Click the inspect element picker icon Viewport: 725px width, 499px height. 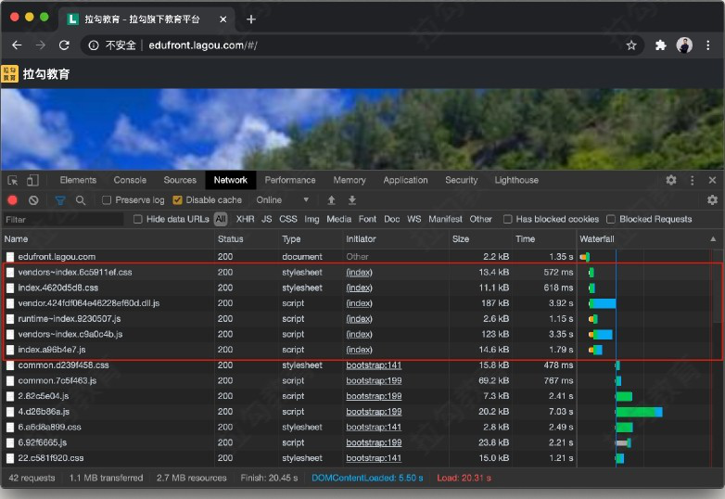pyautogui.click(x=13, y=180)
